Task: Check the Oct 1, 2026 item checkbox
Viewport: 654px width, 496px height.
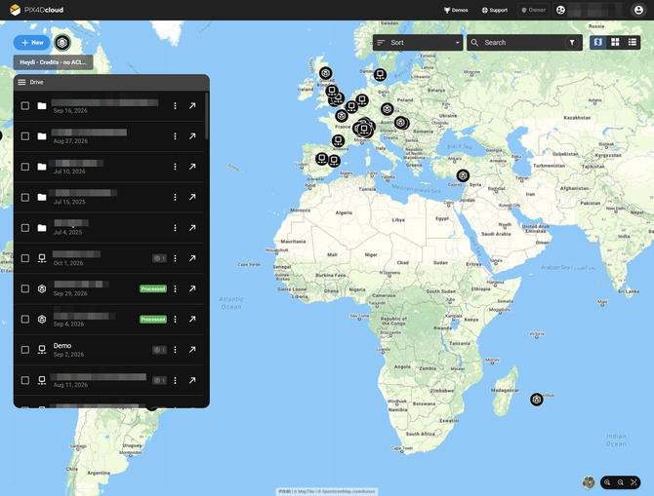Action: pyautogui.click(x=25, y=258)
